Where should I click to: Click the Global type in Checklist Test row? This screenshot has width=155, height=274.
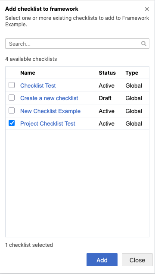pyautogui.click(x=134, y=85)
